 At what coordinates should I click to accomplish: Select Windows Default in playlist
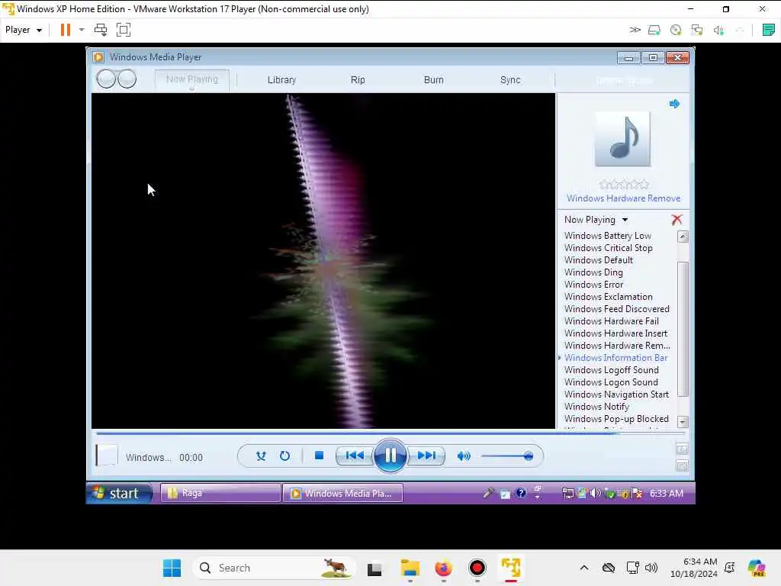click(598, 260)
